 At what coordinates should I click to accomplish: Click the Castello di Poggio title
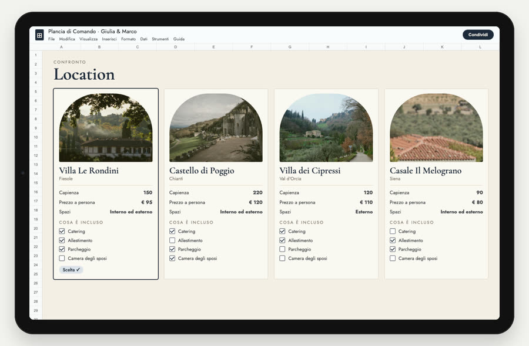coord(202,171)
